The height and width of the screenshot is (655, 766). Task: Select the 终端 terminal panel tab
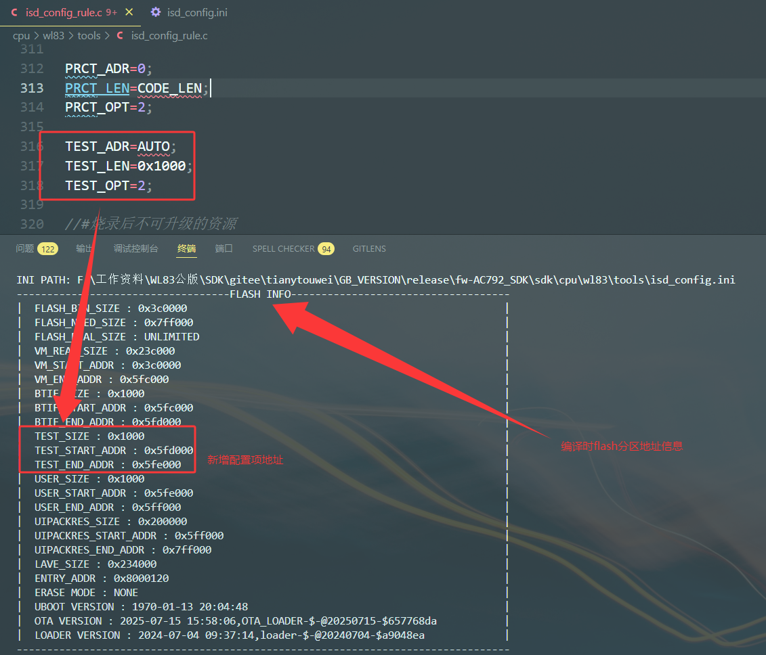point(187,248)
